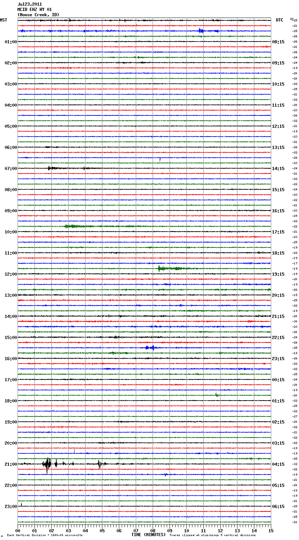Click minute 15 tick label on bottom axis
This screenshot has height=540, width=299.
click(x=271, y=530)
